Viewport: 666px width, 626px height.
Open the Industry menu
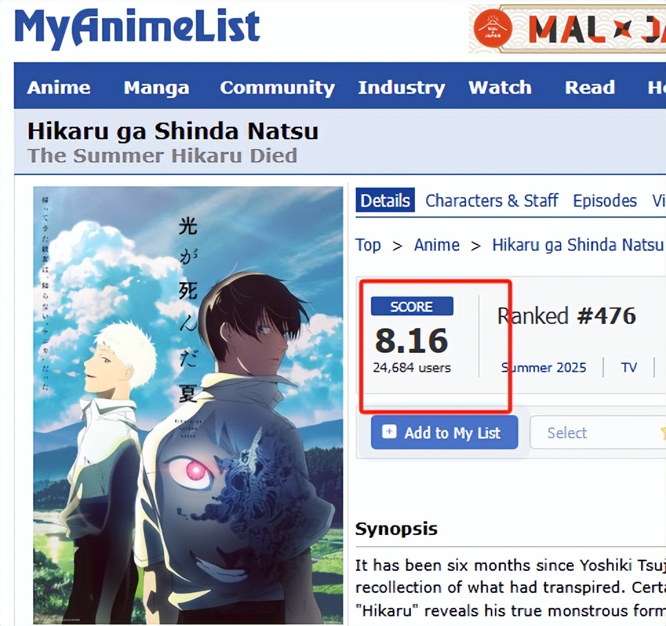point(401,88)
